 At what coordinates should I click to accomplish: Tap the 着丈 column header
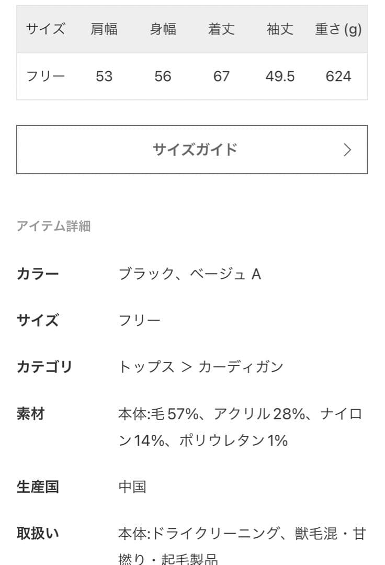[221, 29]
